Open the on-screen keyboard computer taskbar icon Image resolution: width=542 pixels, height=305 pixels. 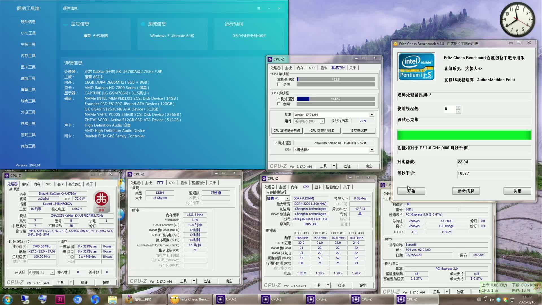coord(42,299)
